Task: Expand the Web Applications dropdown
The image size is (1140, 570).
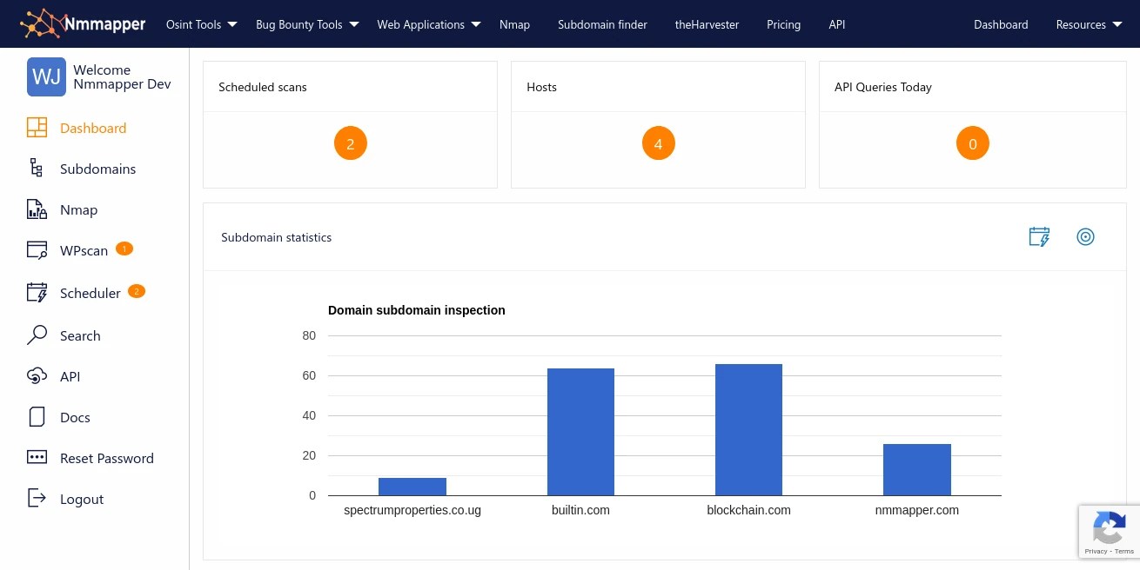Action: (429, 24)
